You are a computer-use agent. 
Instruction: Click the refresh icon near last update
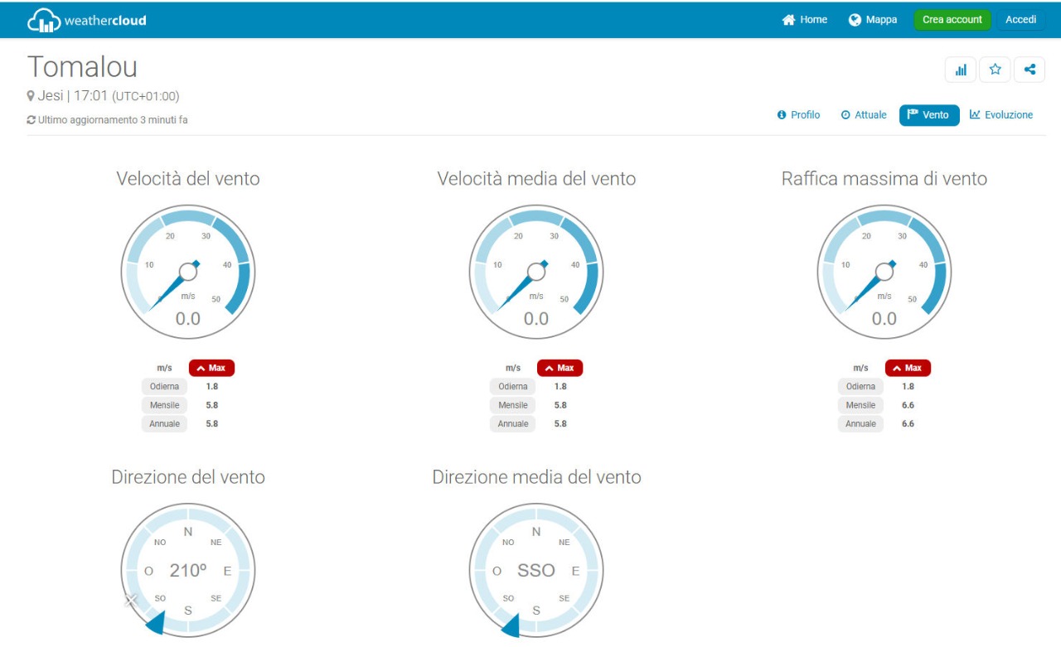[x=31, y=120]
